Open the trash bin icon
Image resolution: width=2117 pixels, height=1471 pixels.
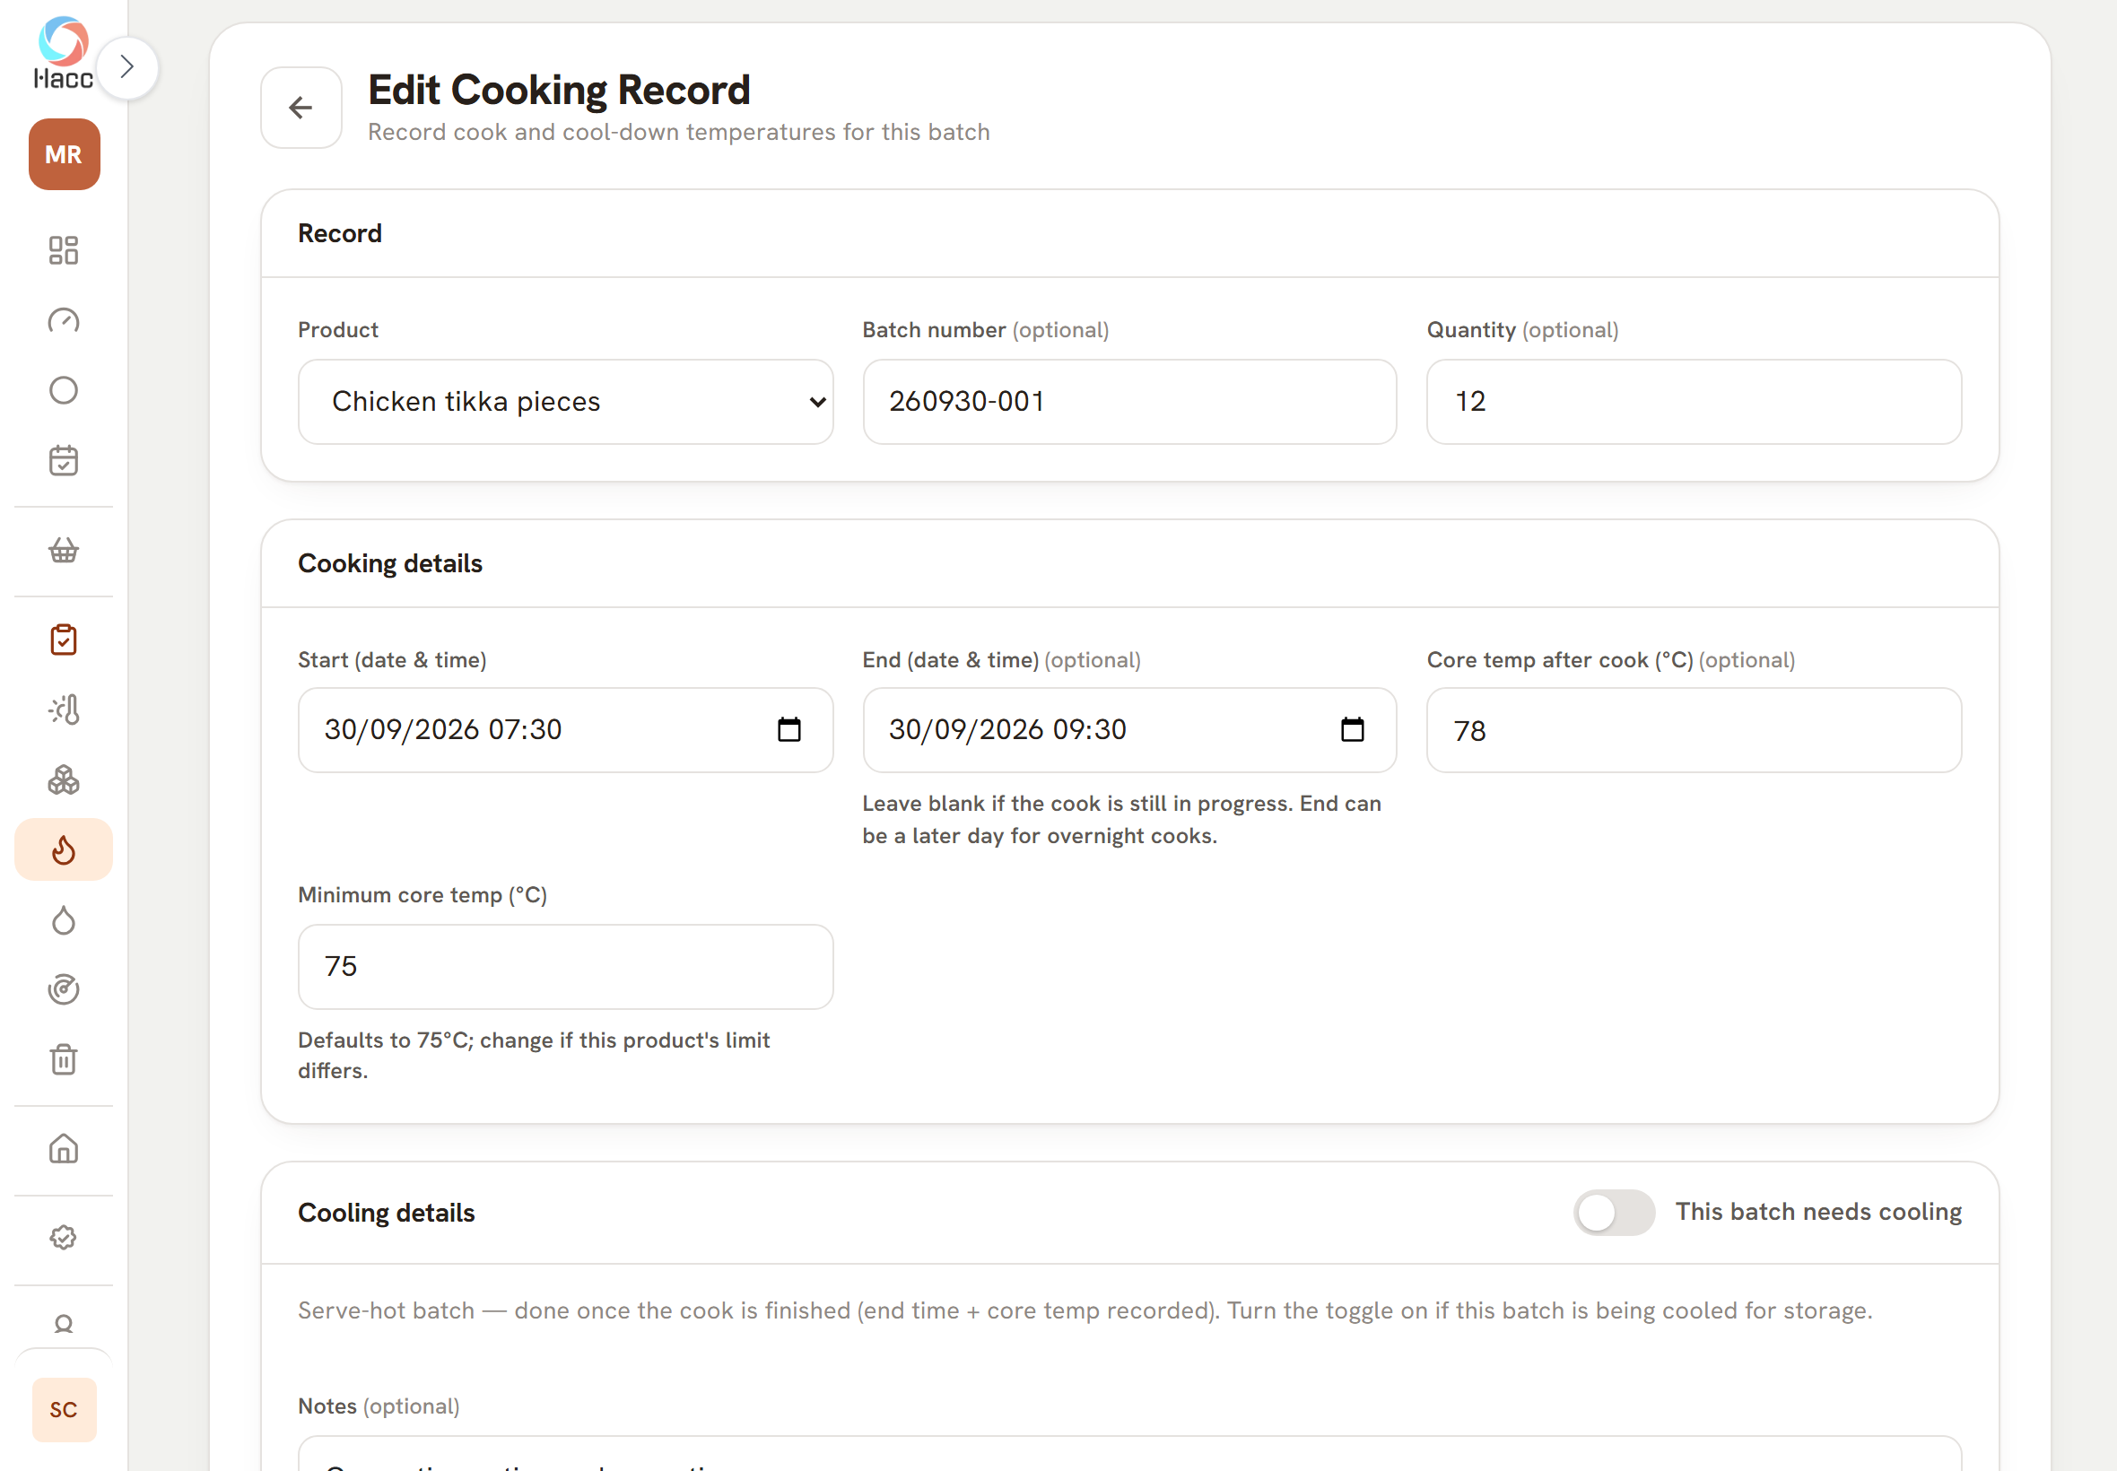(x=64, y=1059)
